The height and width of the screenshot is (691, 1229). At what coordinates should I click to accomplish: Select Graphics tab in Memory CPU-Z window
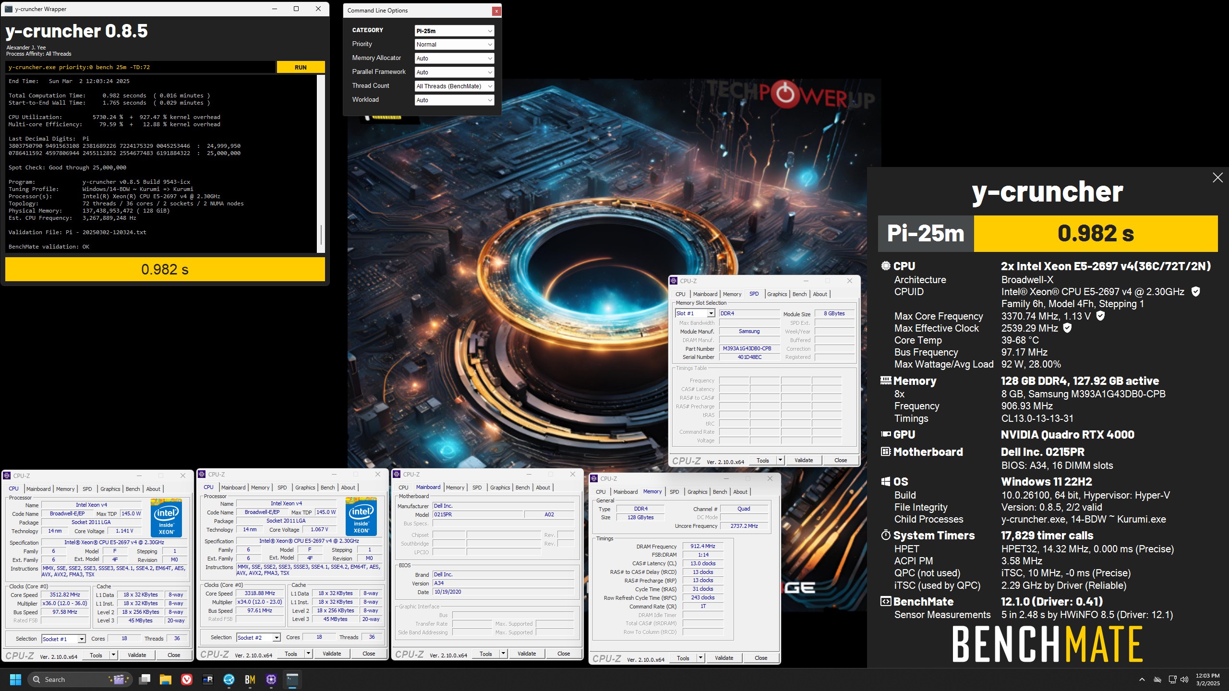[697, 492]
